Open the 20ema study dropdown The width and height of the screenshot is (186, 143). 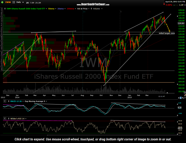pos(65,9)
